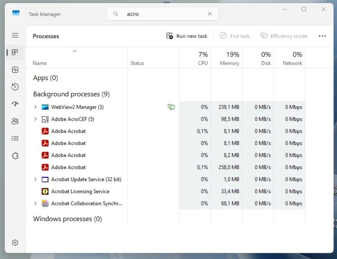Image resolution: width=337 pixels, height=259 pixels.
Task: Click the search field containing acro
Action: (163, 14)
